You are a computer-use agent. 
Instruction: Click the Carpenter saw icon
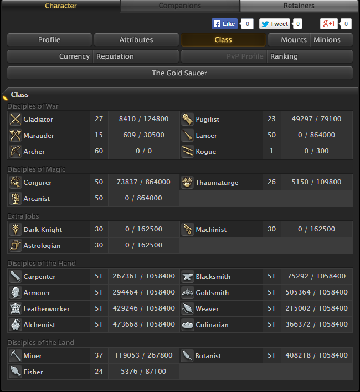tap(16, 276)
